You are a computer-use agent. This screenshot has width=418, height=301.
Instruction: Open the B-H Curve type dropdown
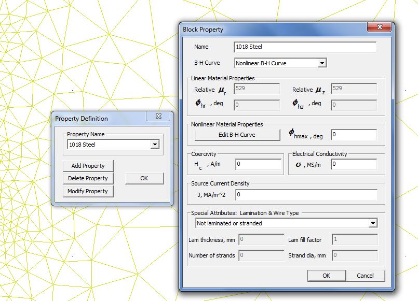322,63
